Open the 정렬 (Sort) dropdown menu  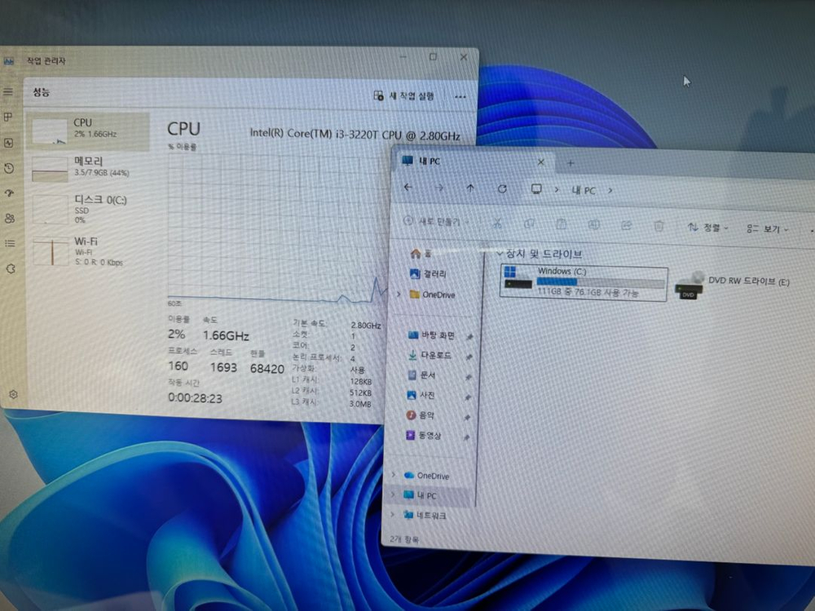tap(707, 228)
